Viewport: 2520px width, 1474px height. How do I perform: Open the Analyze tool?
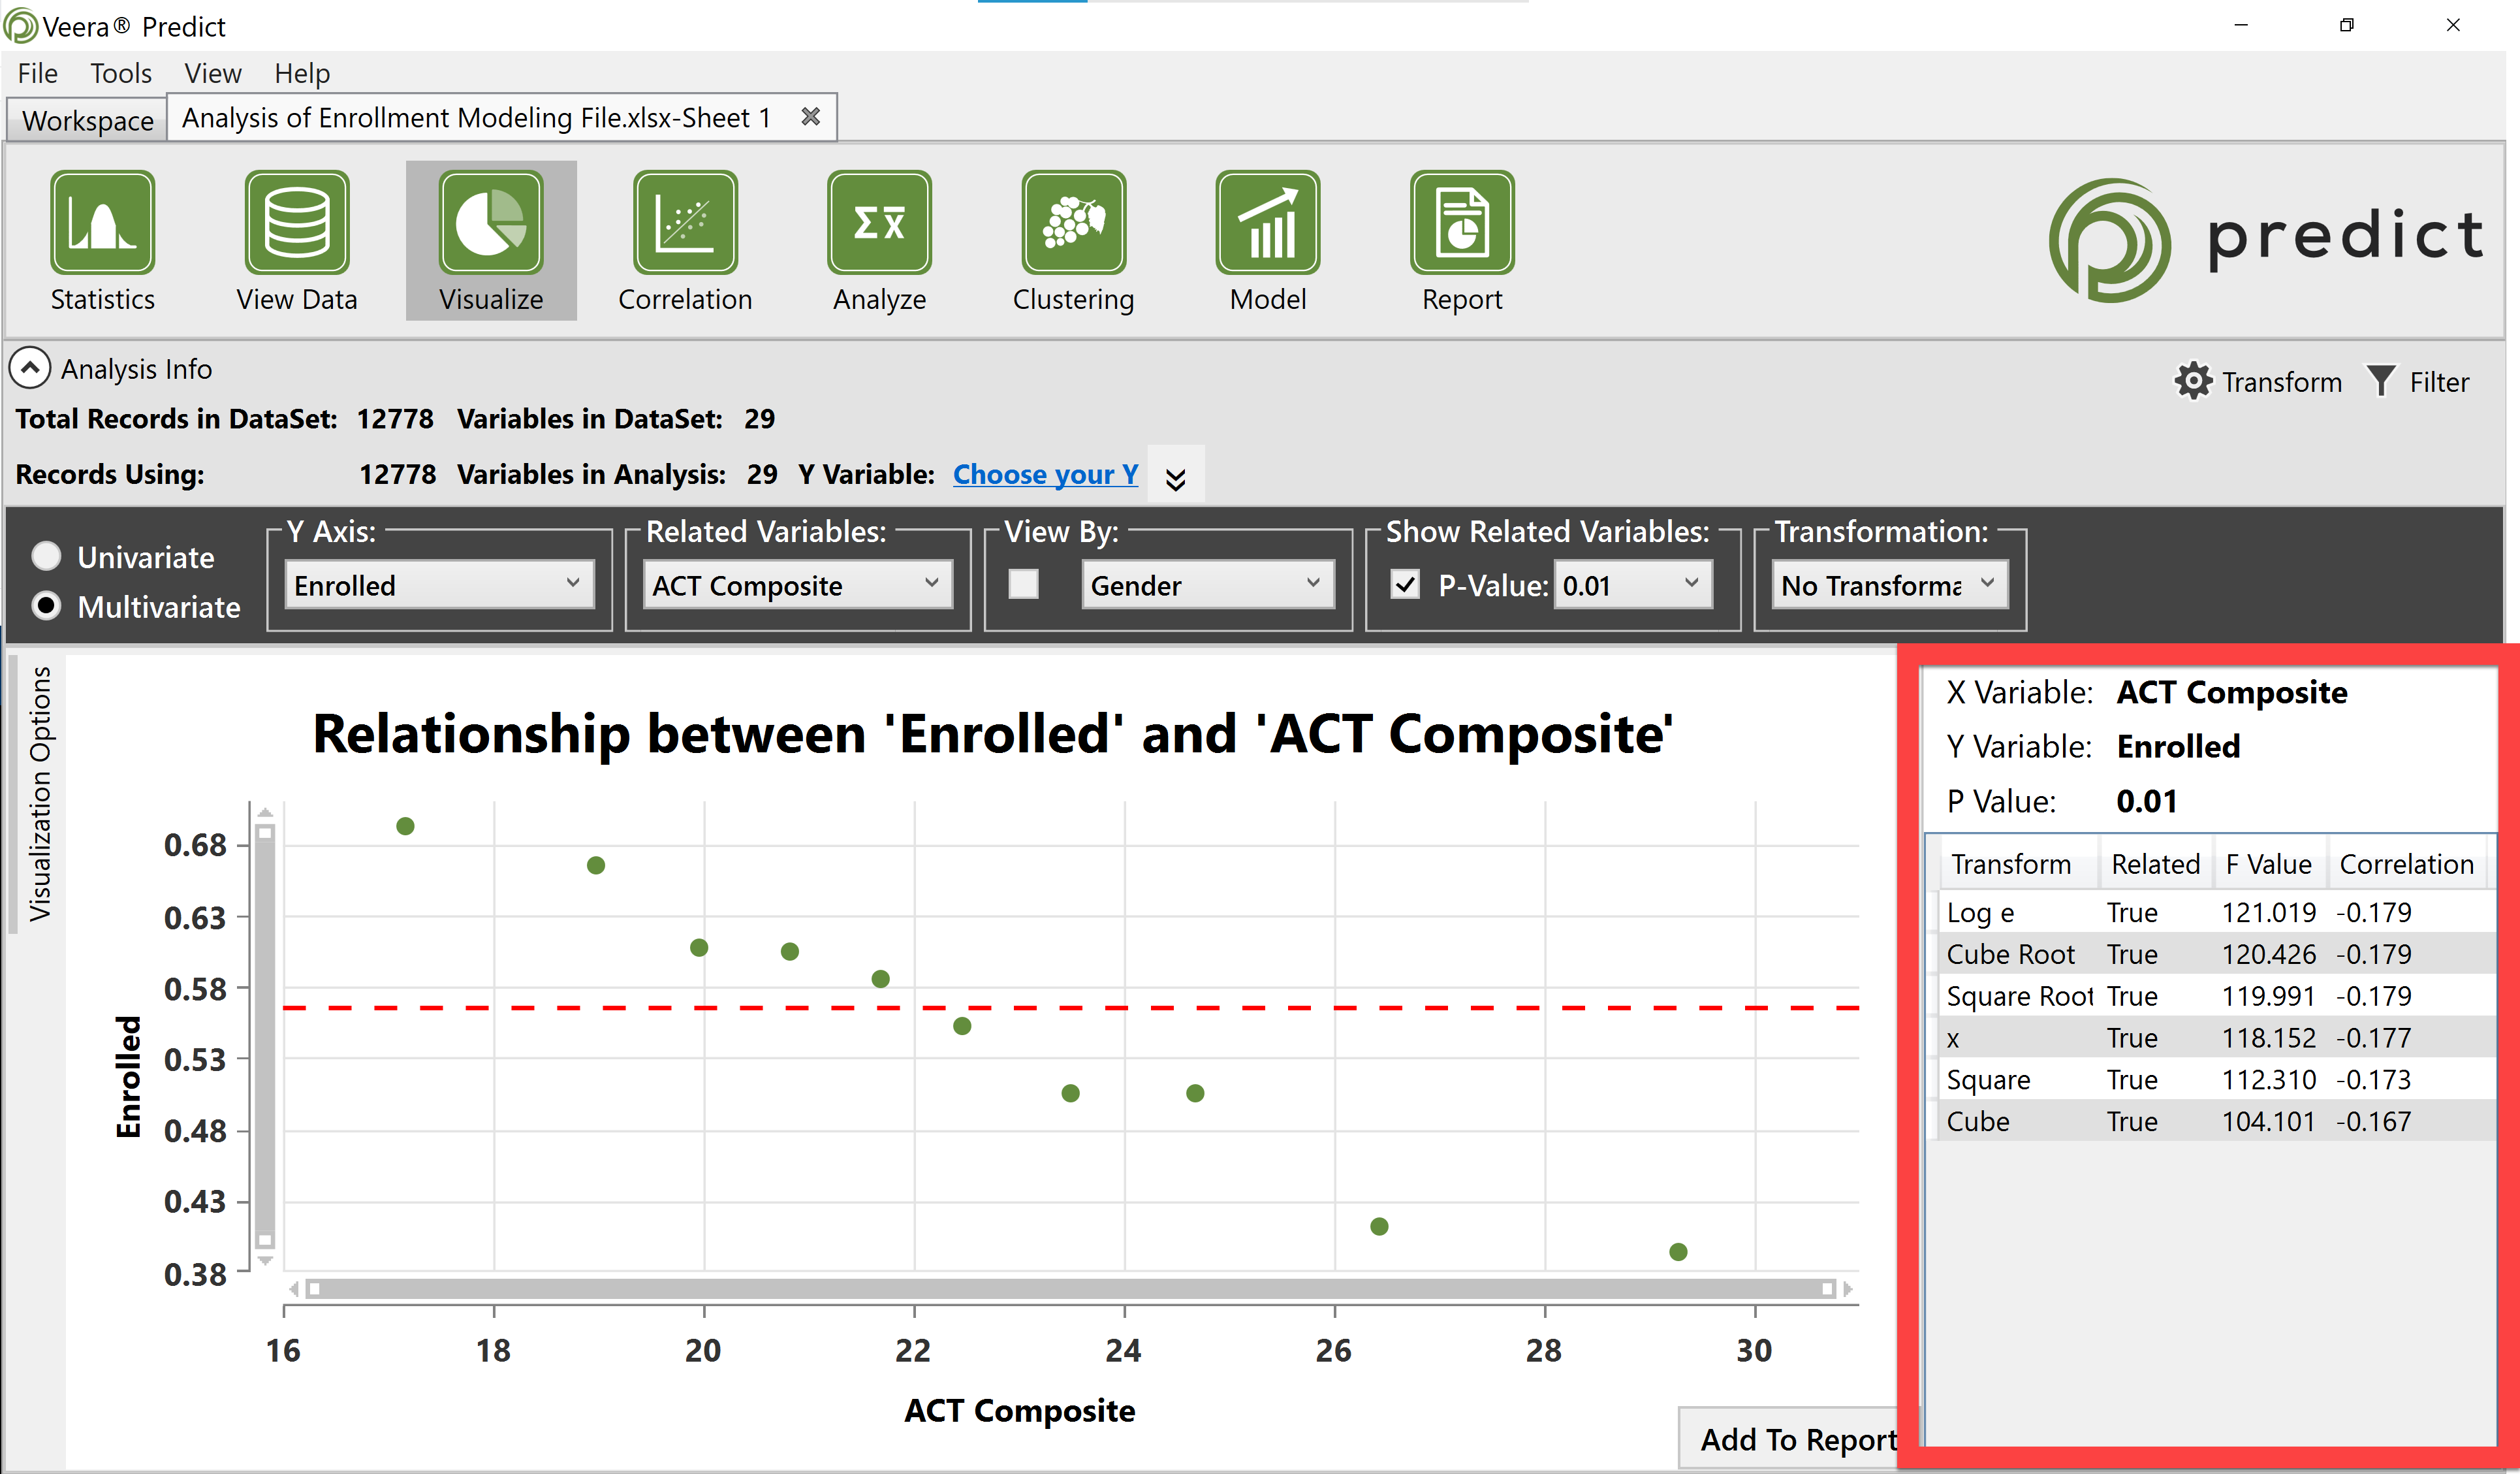(878, 238)
